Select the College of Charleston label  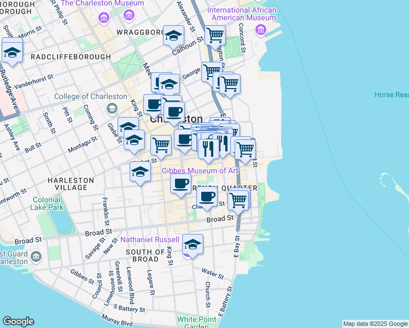(91, 96)
